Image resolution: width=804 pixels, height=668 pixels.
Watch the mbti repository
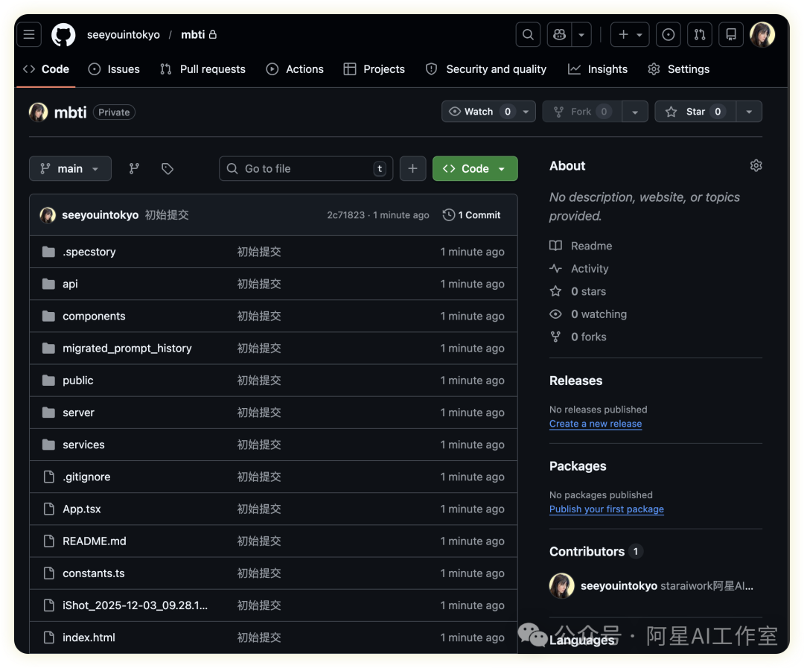[479, 112]
